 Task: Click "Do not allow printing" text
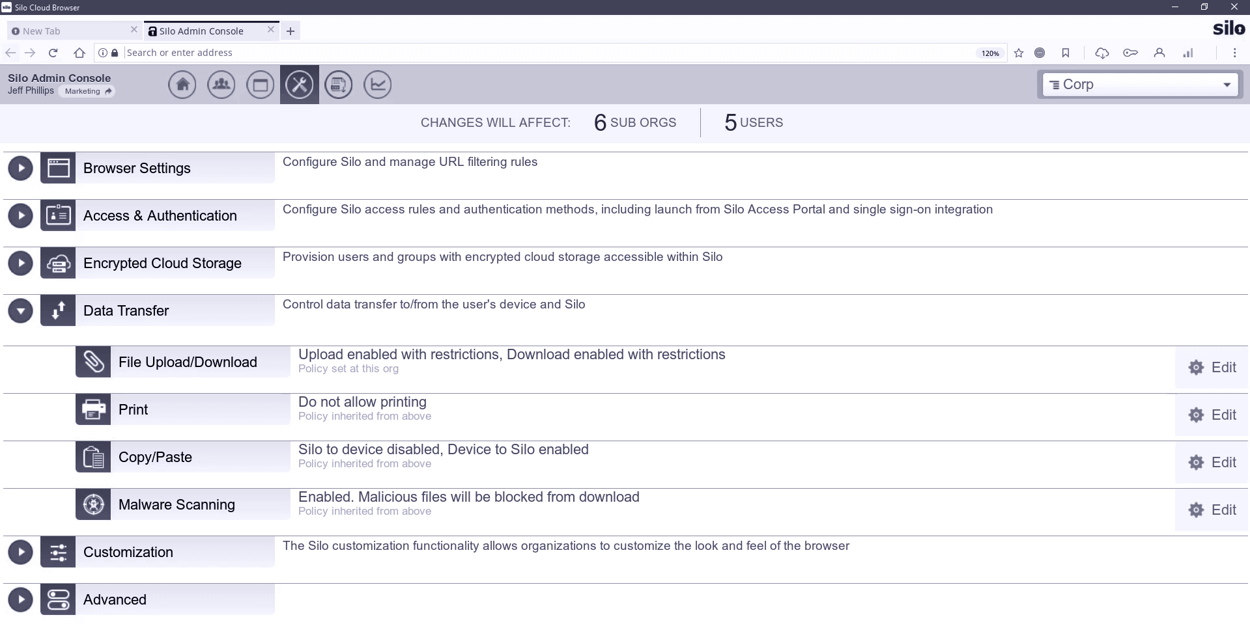362,402
